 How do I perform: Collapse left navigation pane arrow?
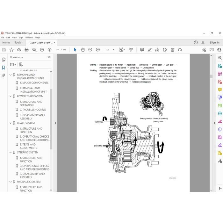pos(55,123)
